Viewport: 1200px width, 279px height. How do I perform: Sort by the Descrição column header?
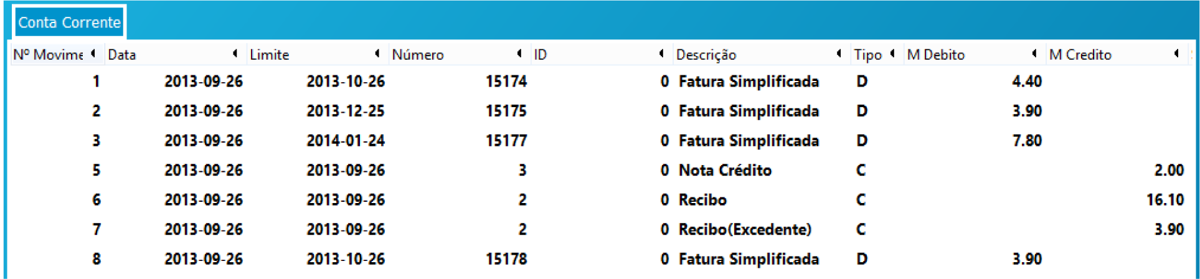point(706,55)
